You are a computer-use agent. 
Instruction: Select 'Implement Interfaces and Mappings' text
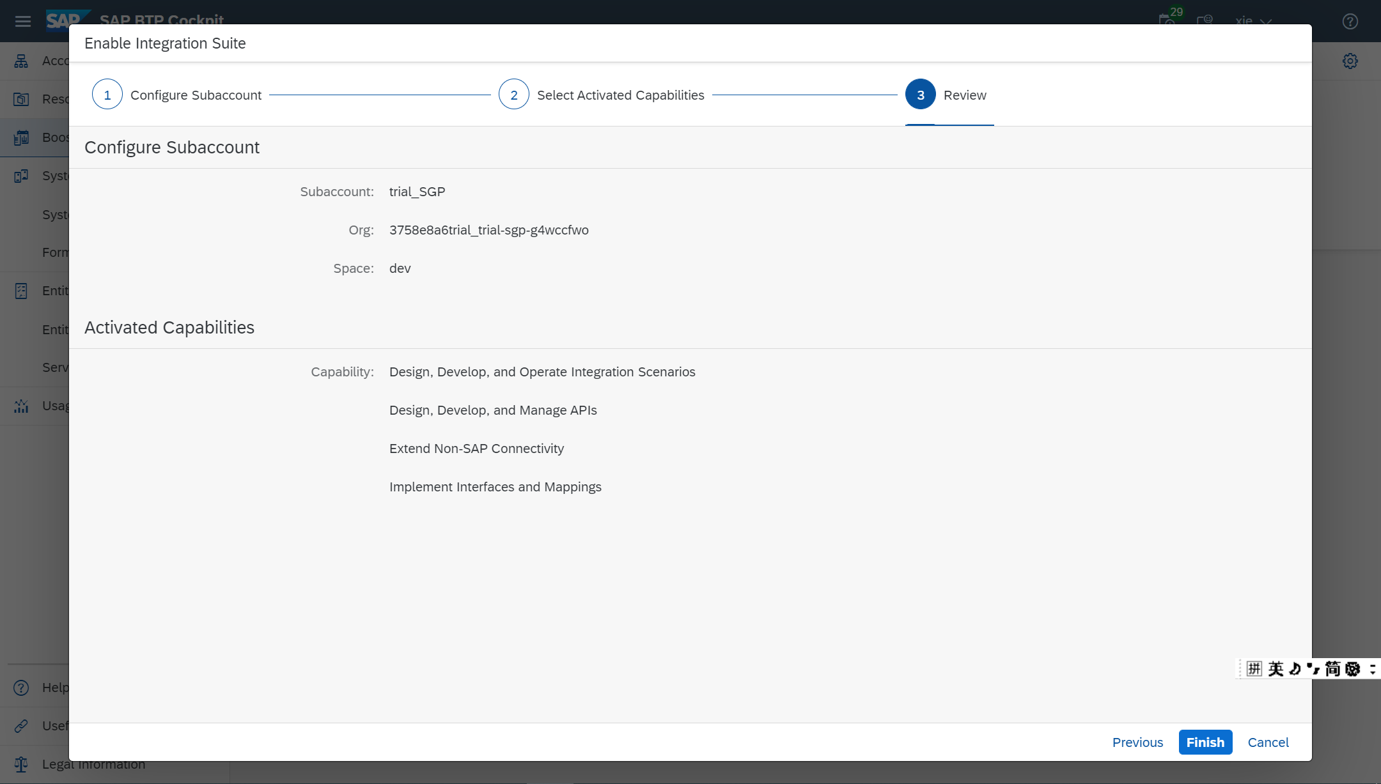[x=495, y=487]
